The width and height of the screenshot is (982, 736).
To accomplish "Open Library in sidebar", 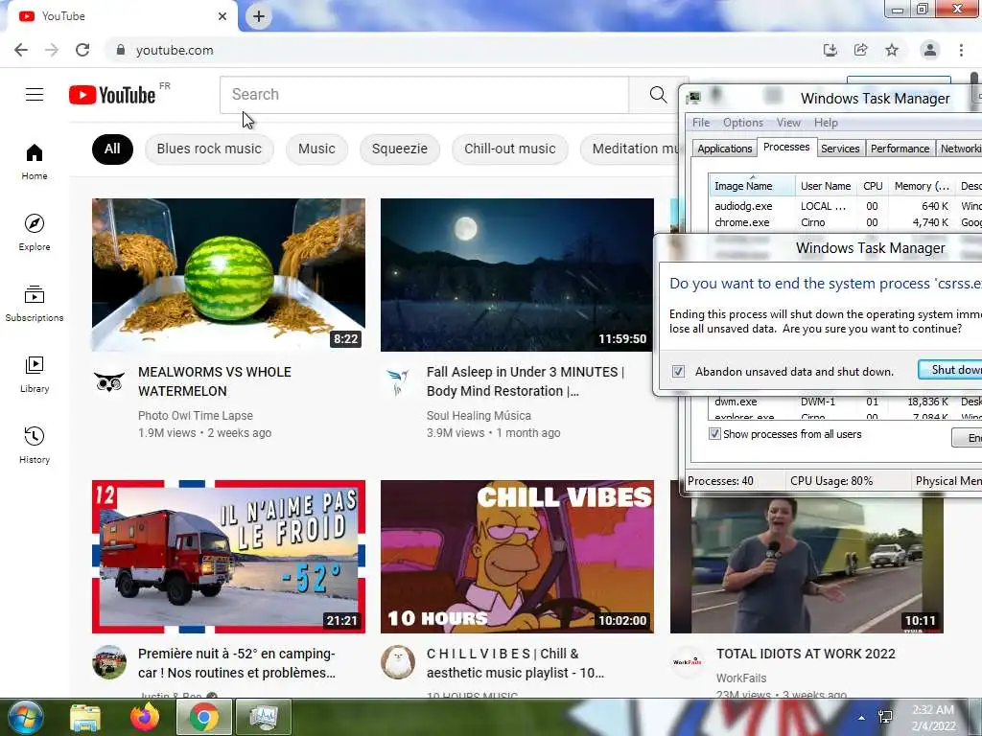I will point(35,375).
